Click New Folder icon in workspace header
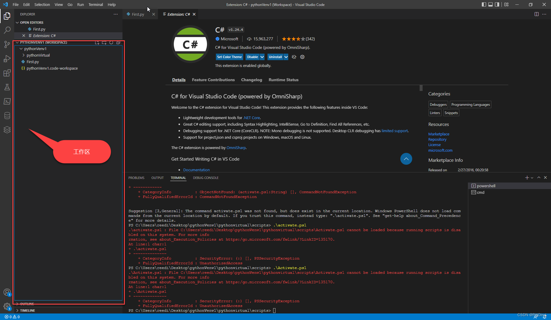This screenshot has height=320, width=551. pos(104,43)
